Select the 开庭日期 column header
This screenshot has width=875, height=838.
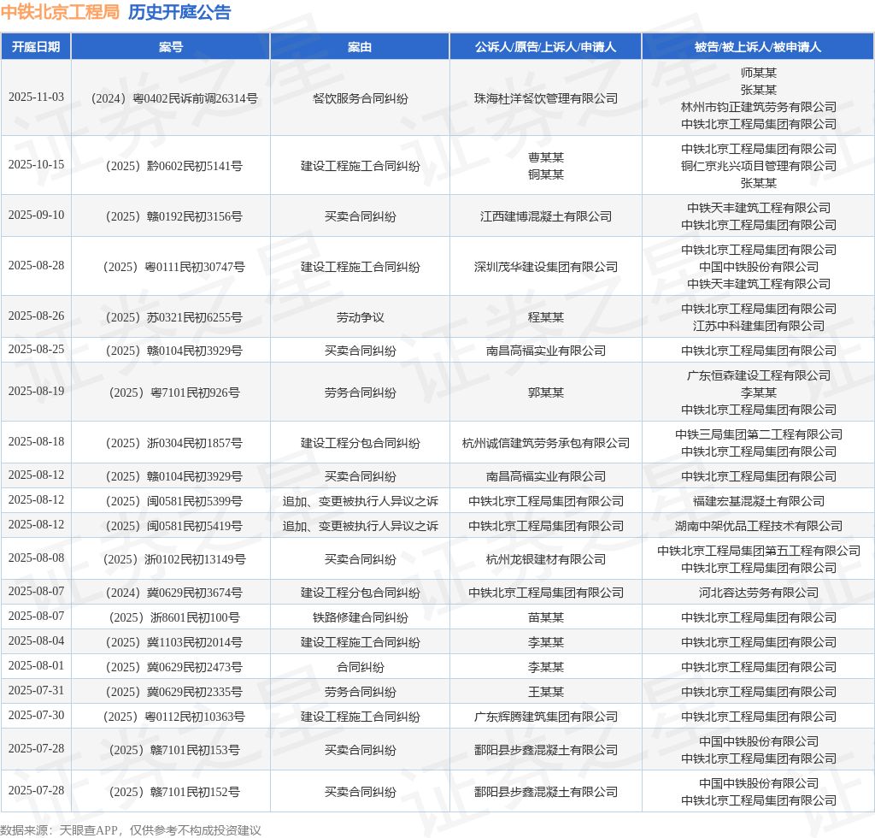(x=36, y=47)
